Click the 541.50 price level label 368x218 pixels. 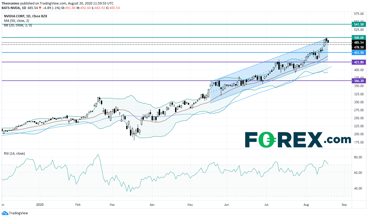coord(359,24)
